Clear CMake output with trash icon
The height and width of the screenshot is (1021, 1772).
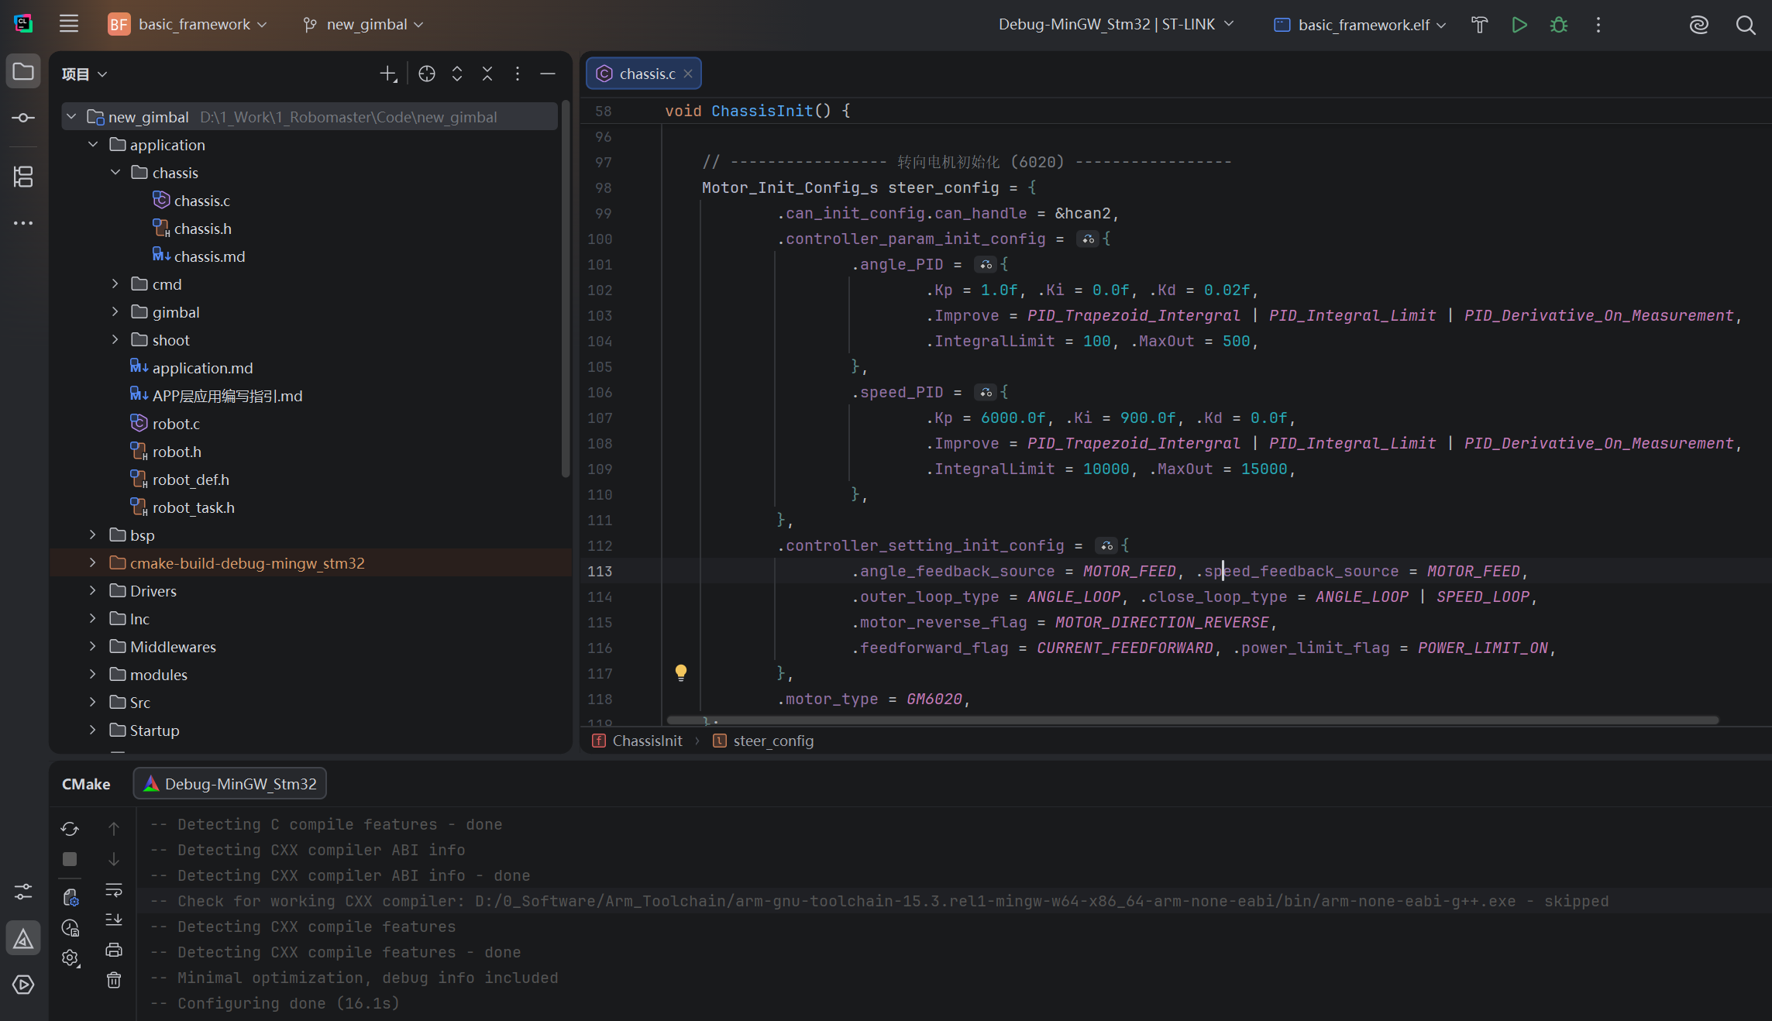pos(114,980)
